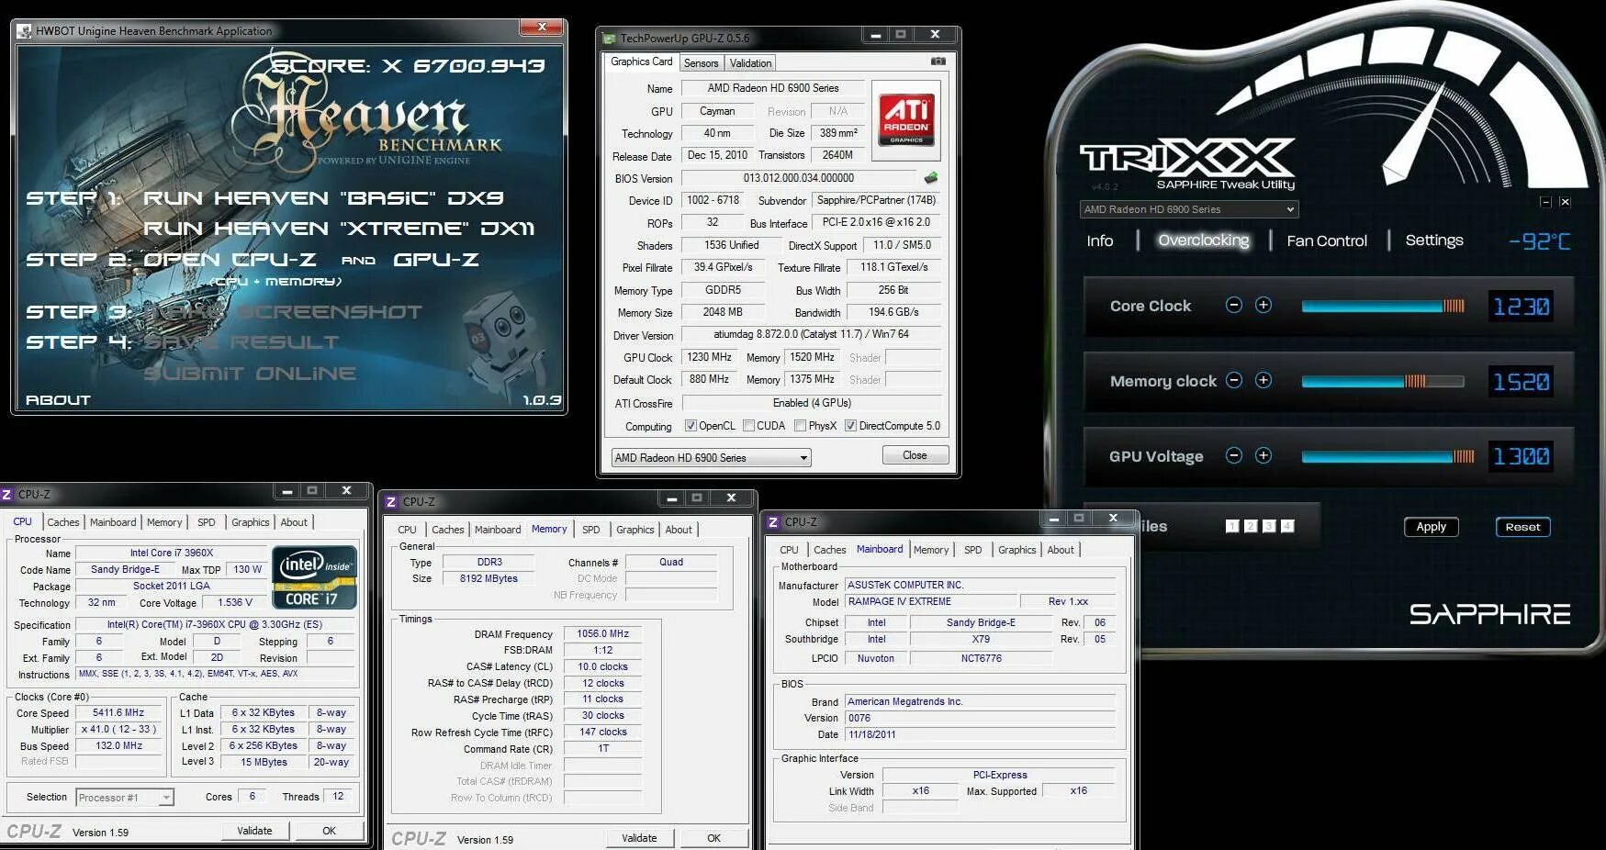The width and height of the screenshot is (1606, 850).
Task: Close the Sapphire TRIXX utility
Action: click(1565, 202)
